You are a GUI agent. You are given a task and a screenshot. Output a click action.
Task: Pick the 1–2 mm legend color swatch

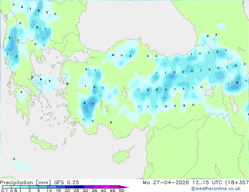pyautogui.click(x=25, y=187)
